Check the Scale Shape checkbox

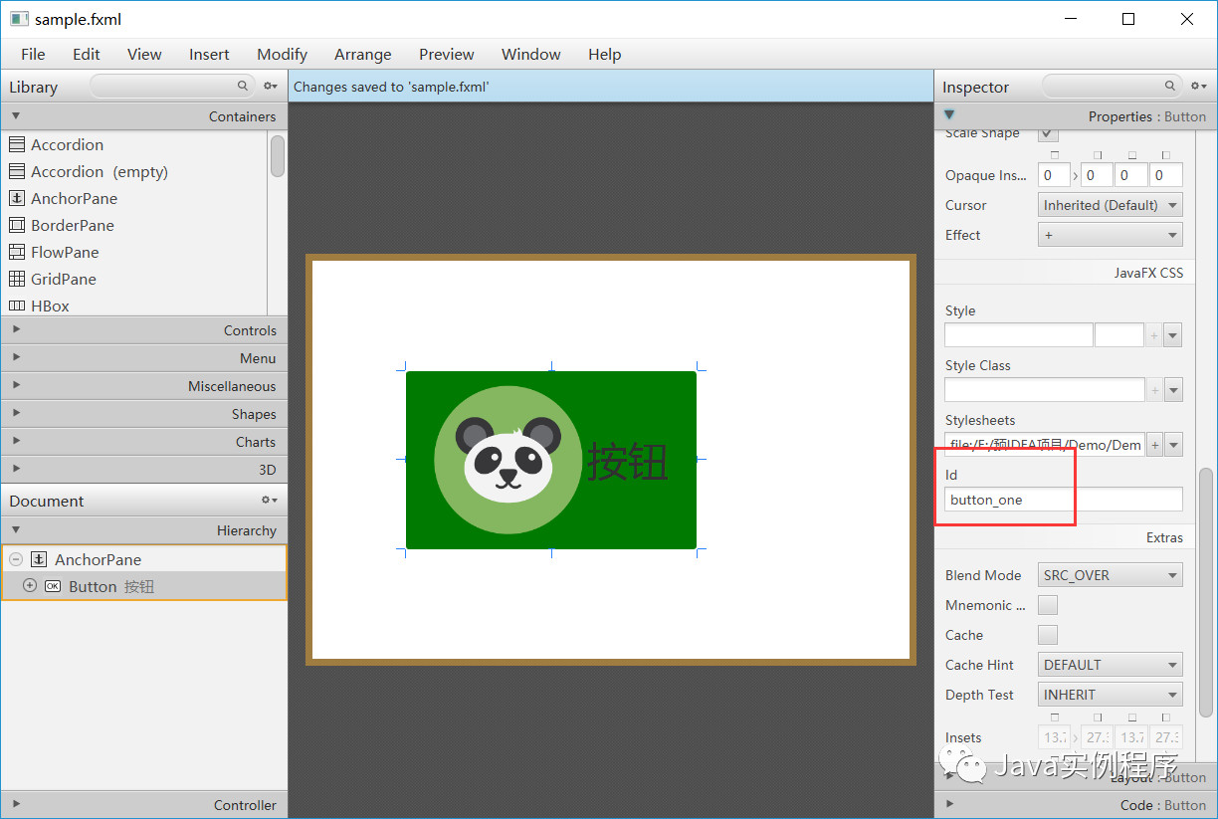coord(1047,132)
